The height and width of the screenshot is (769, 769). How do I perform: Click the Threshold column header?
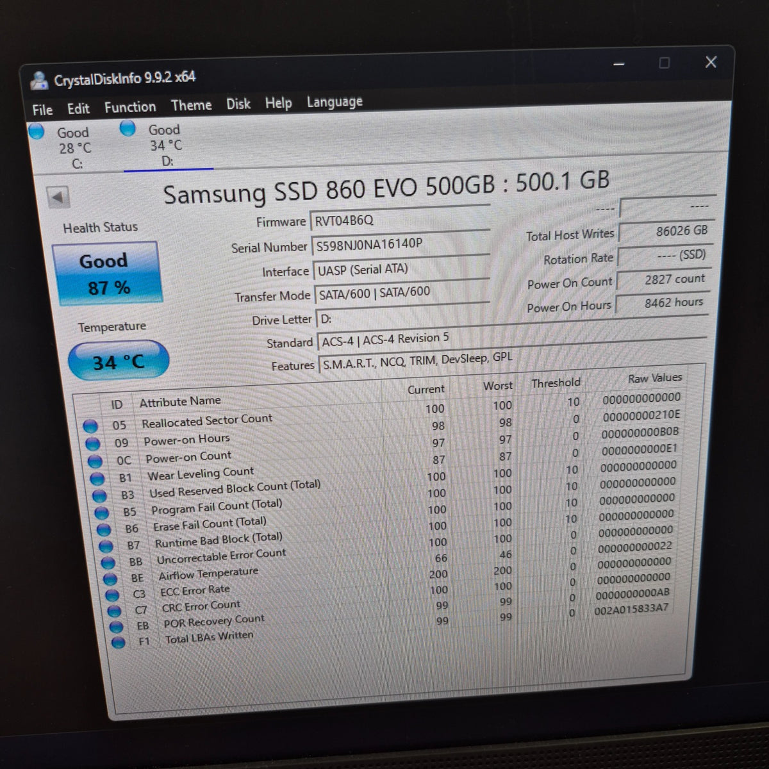pos(556,383)
